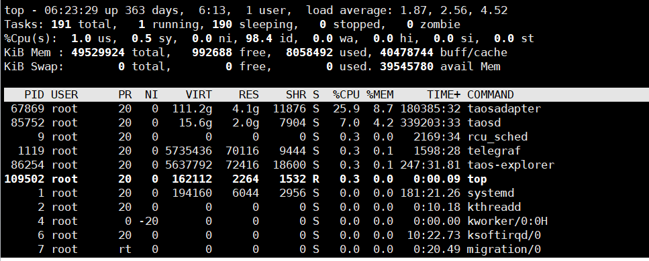Click the 8058492 used memory value
Image resolution: width=649 pixels, height=261 pixels.
coord(309,53)
